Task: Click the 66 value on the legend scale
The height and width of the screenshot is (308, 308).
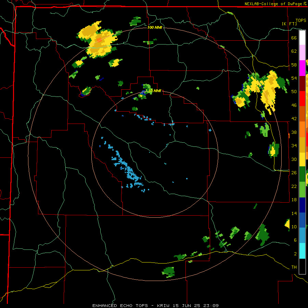Action: [x=294, y=38]
